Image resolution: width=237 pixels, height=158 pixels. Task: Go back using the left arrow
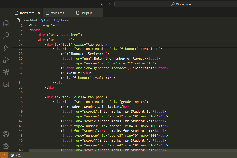pos(102,4)
